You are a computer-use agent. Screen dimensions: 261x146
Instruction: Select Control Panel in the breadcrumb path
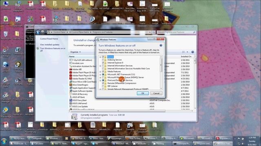click(x=60, y=32)
